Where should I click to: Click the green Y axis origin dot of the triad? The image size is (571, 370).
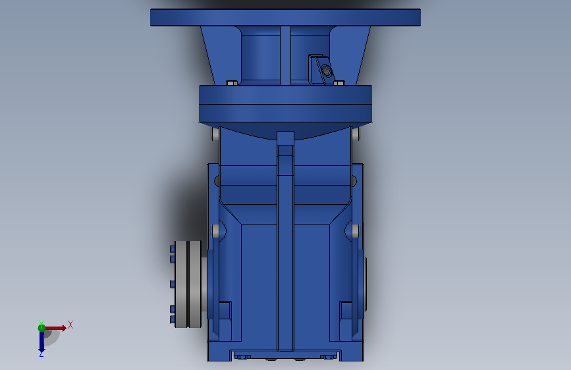[41, 328]
